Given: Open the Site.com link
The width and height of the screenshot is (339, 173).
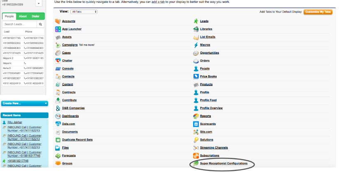Looking at the screenshot, I should 206,132.
